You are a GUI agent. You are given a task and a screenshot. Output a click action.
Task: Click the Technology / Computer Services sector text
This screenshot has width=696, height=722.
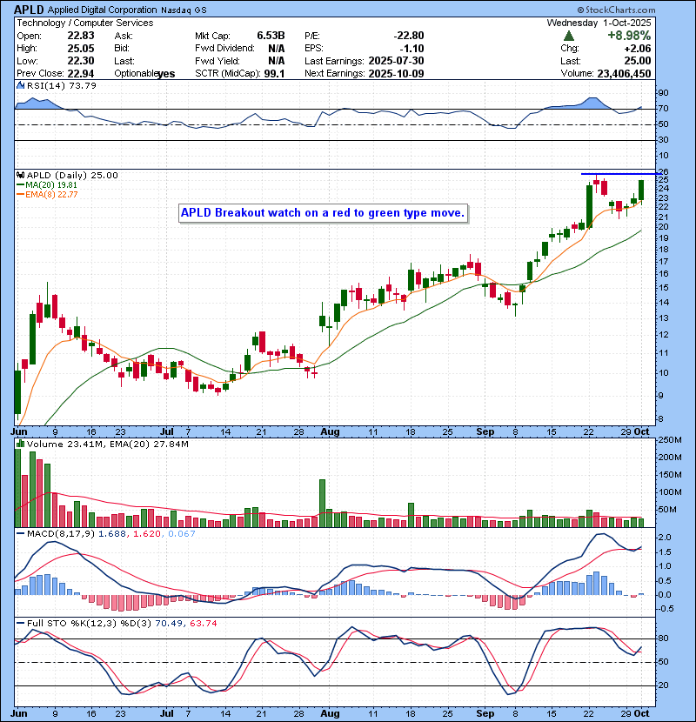point(85,23)
